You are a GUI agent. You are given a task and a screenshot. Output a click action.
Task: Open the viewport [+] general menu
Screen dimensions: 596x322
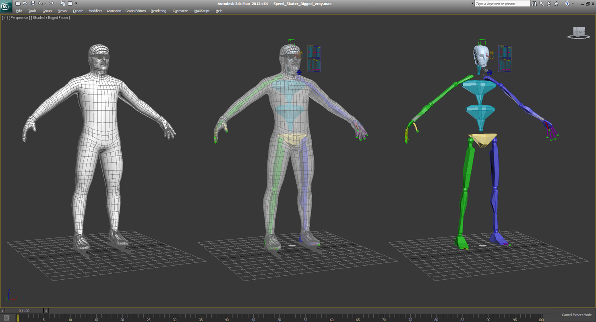click(4, 18)
